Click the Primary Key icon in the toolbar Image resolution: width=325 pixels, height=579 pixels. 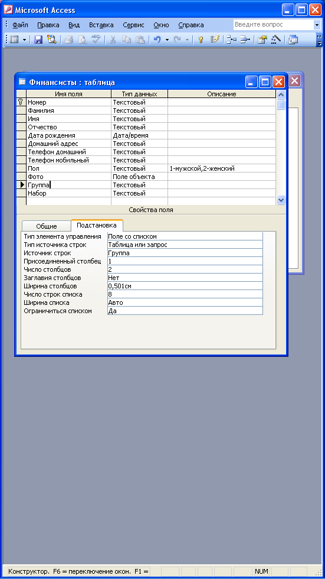click(201, 40)
